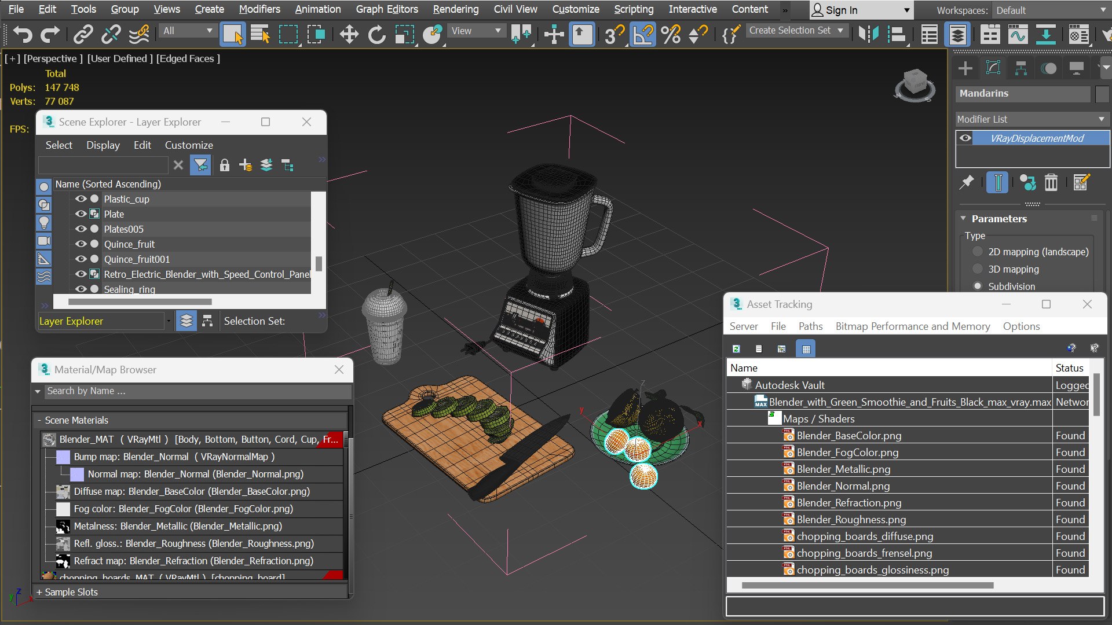The width and height of the screenshot is (1112, 625).
Task: Activate the Select and Rotate tool
Action: pos(376,35)
